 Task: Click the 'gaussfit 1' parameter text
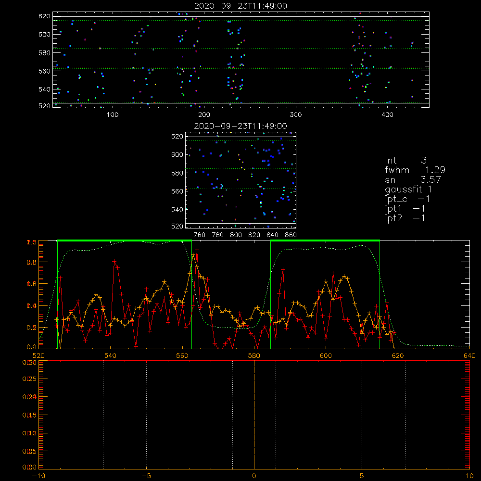pyautogui.click(x=408, y=189)
